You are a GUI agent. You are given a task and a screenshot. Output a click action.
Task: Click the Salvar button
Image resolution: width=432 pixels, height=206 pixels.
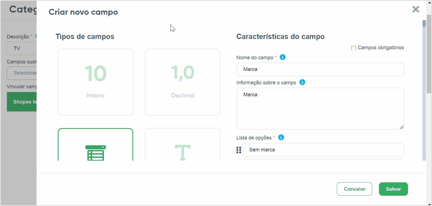pos(393,189)
